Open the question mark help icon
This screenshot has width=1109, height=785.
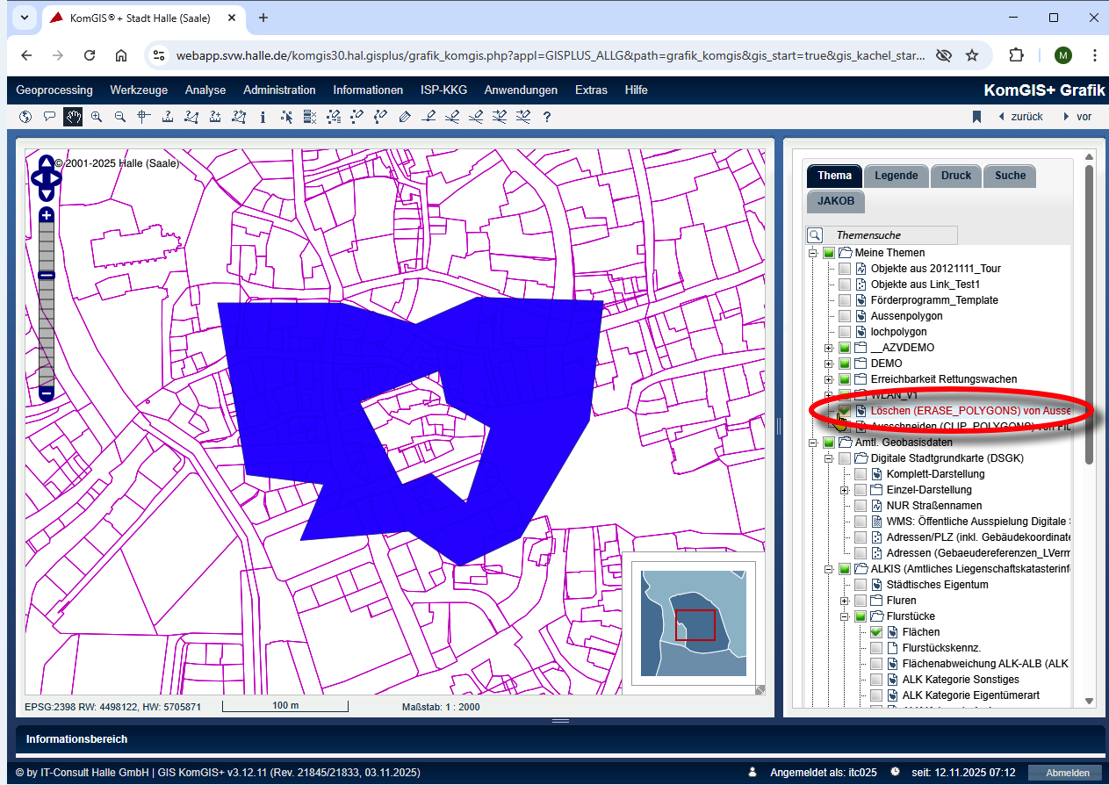coord(547,117)
